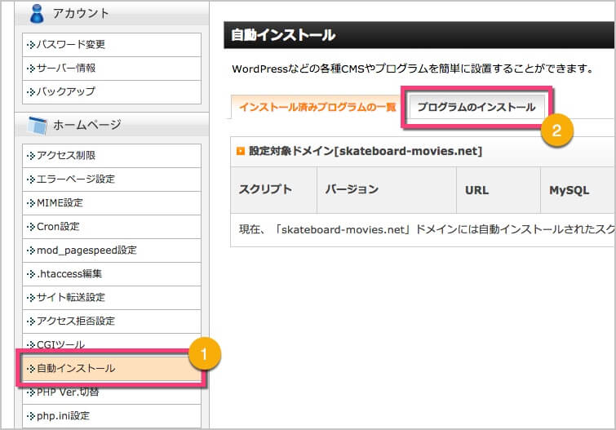Click the URL column header
The image size is (616, 430).
pyautogui.click(x=499, y=190)
